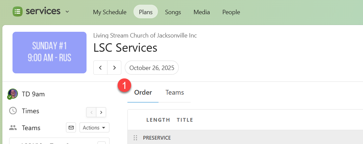This screenshot has height=144, width=363.
Task: Expand the Teams Actions dropdown
Action: [x=94, y=128]
